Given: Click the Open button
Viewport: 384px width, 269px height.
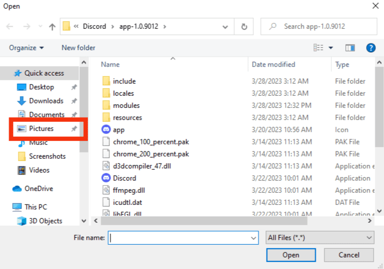Looking at the screenshot, I should [x=291, y=255].
